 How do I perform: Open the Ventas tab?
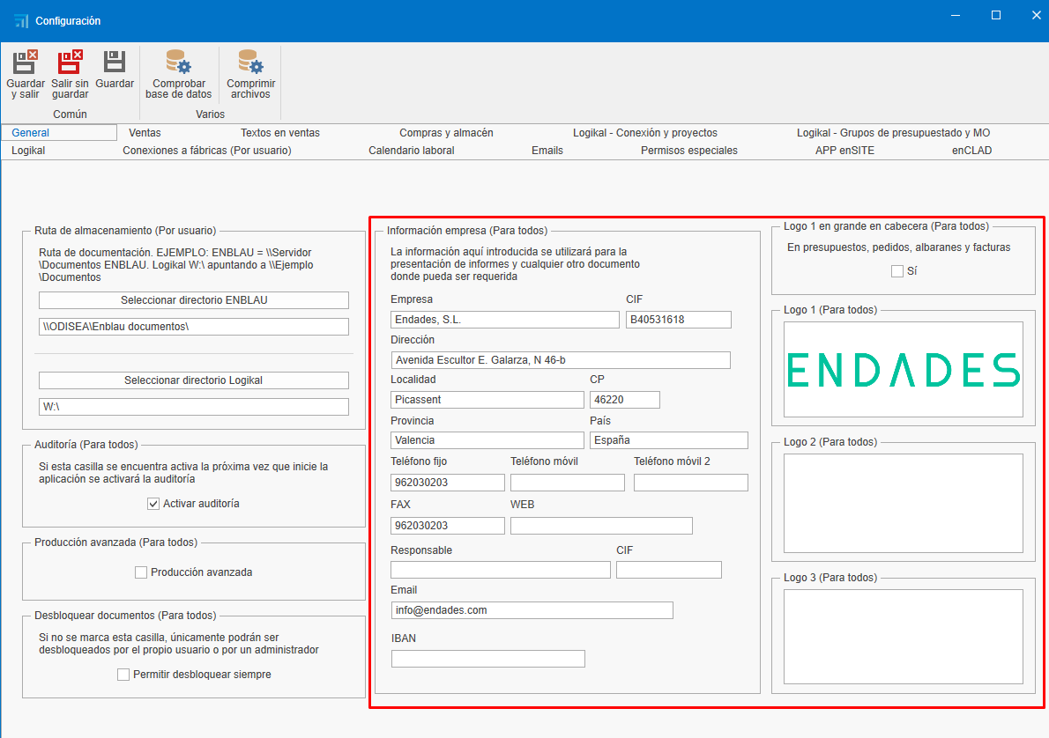145,133
